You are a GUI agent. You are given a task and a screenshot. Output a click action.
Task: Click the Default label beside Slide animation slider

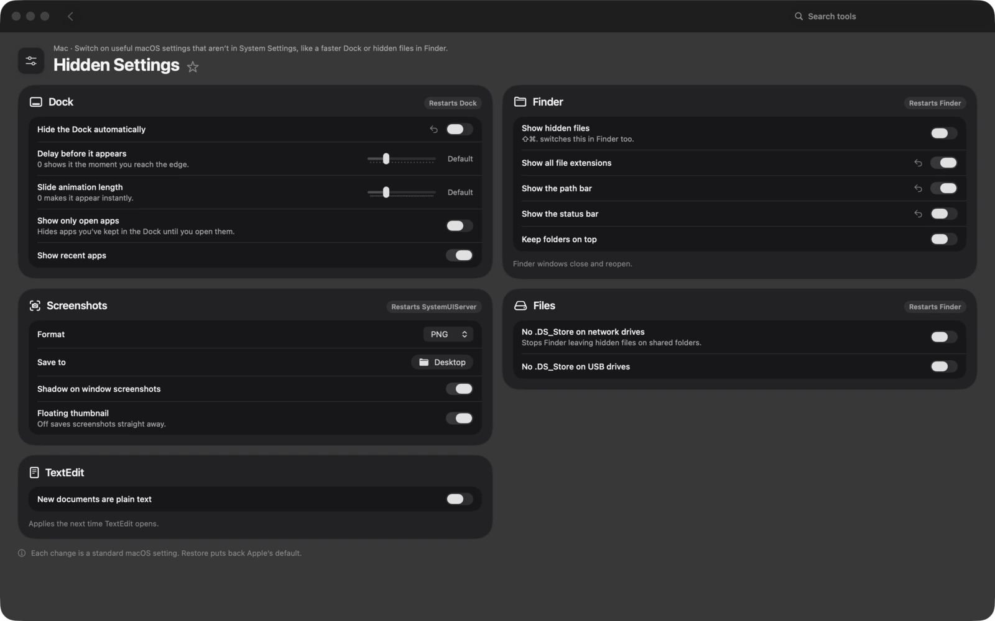pyautogui.click(x=460, y=193)
